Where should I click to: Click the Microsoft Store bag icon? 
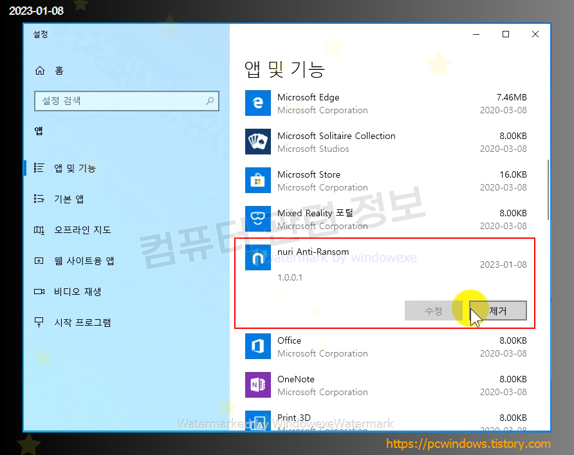(257, 180)
